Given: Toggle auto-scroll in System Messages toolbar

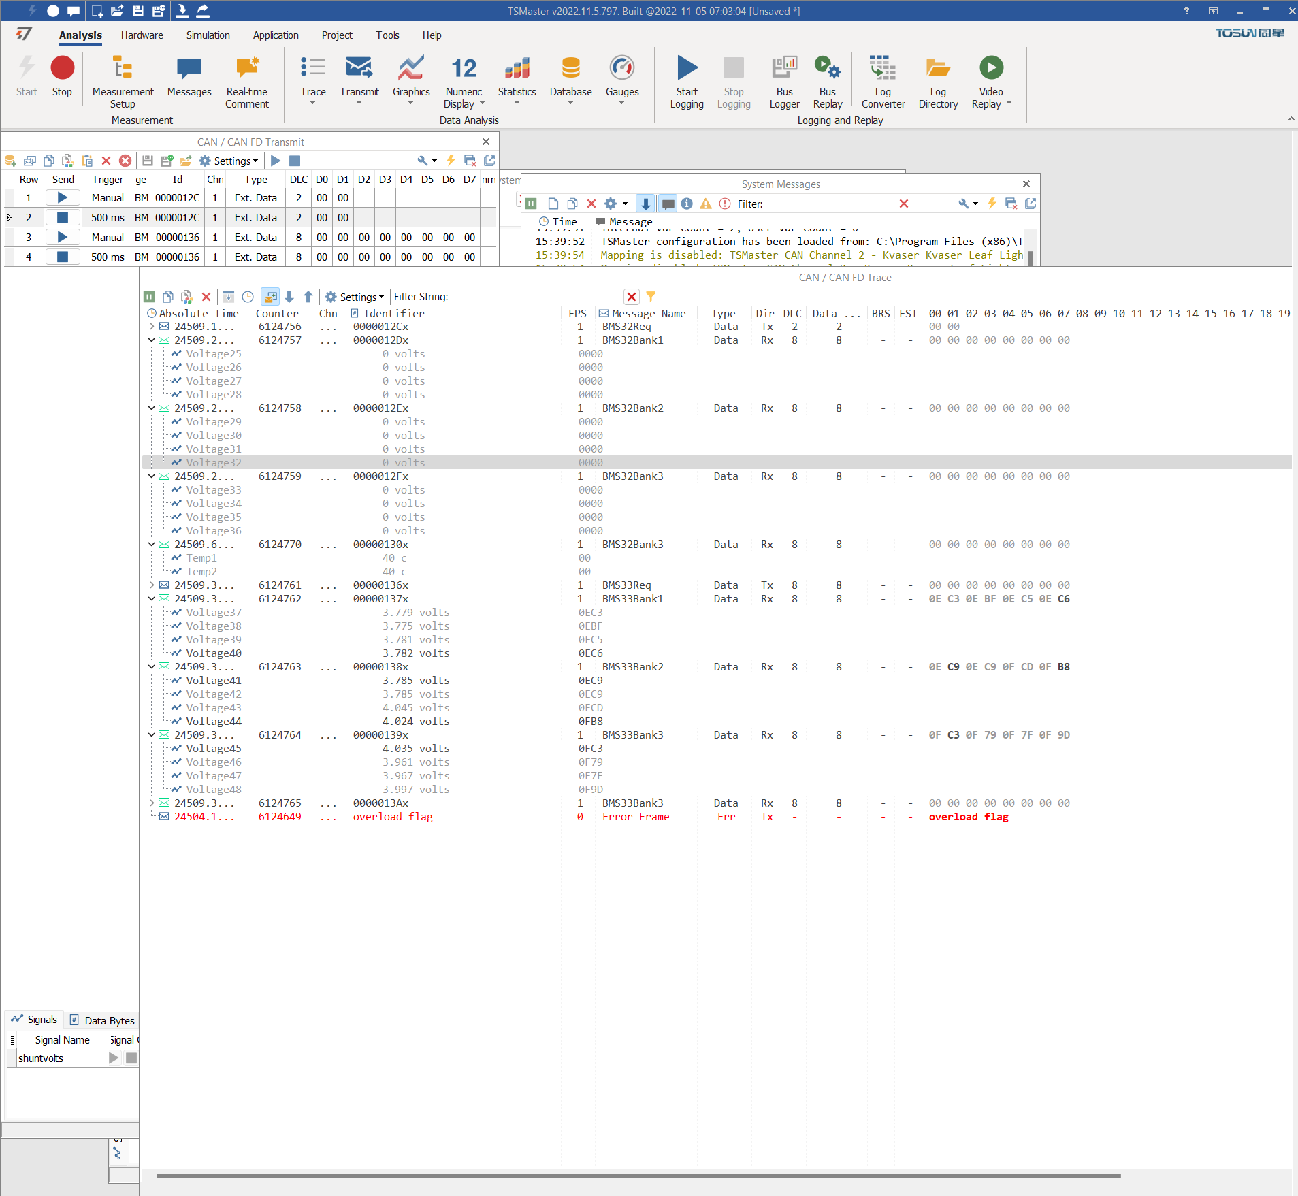Looking at the screenshot, I should [x=645, y=204].
